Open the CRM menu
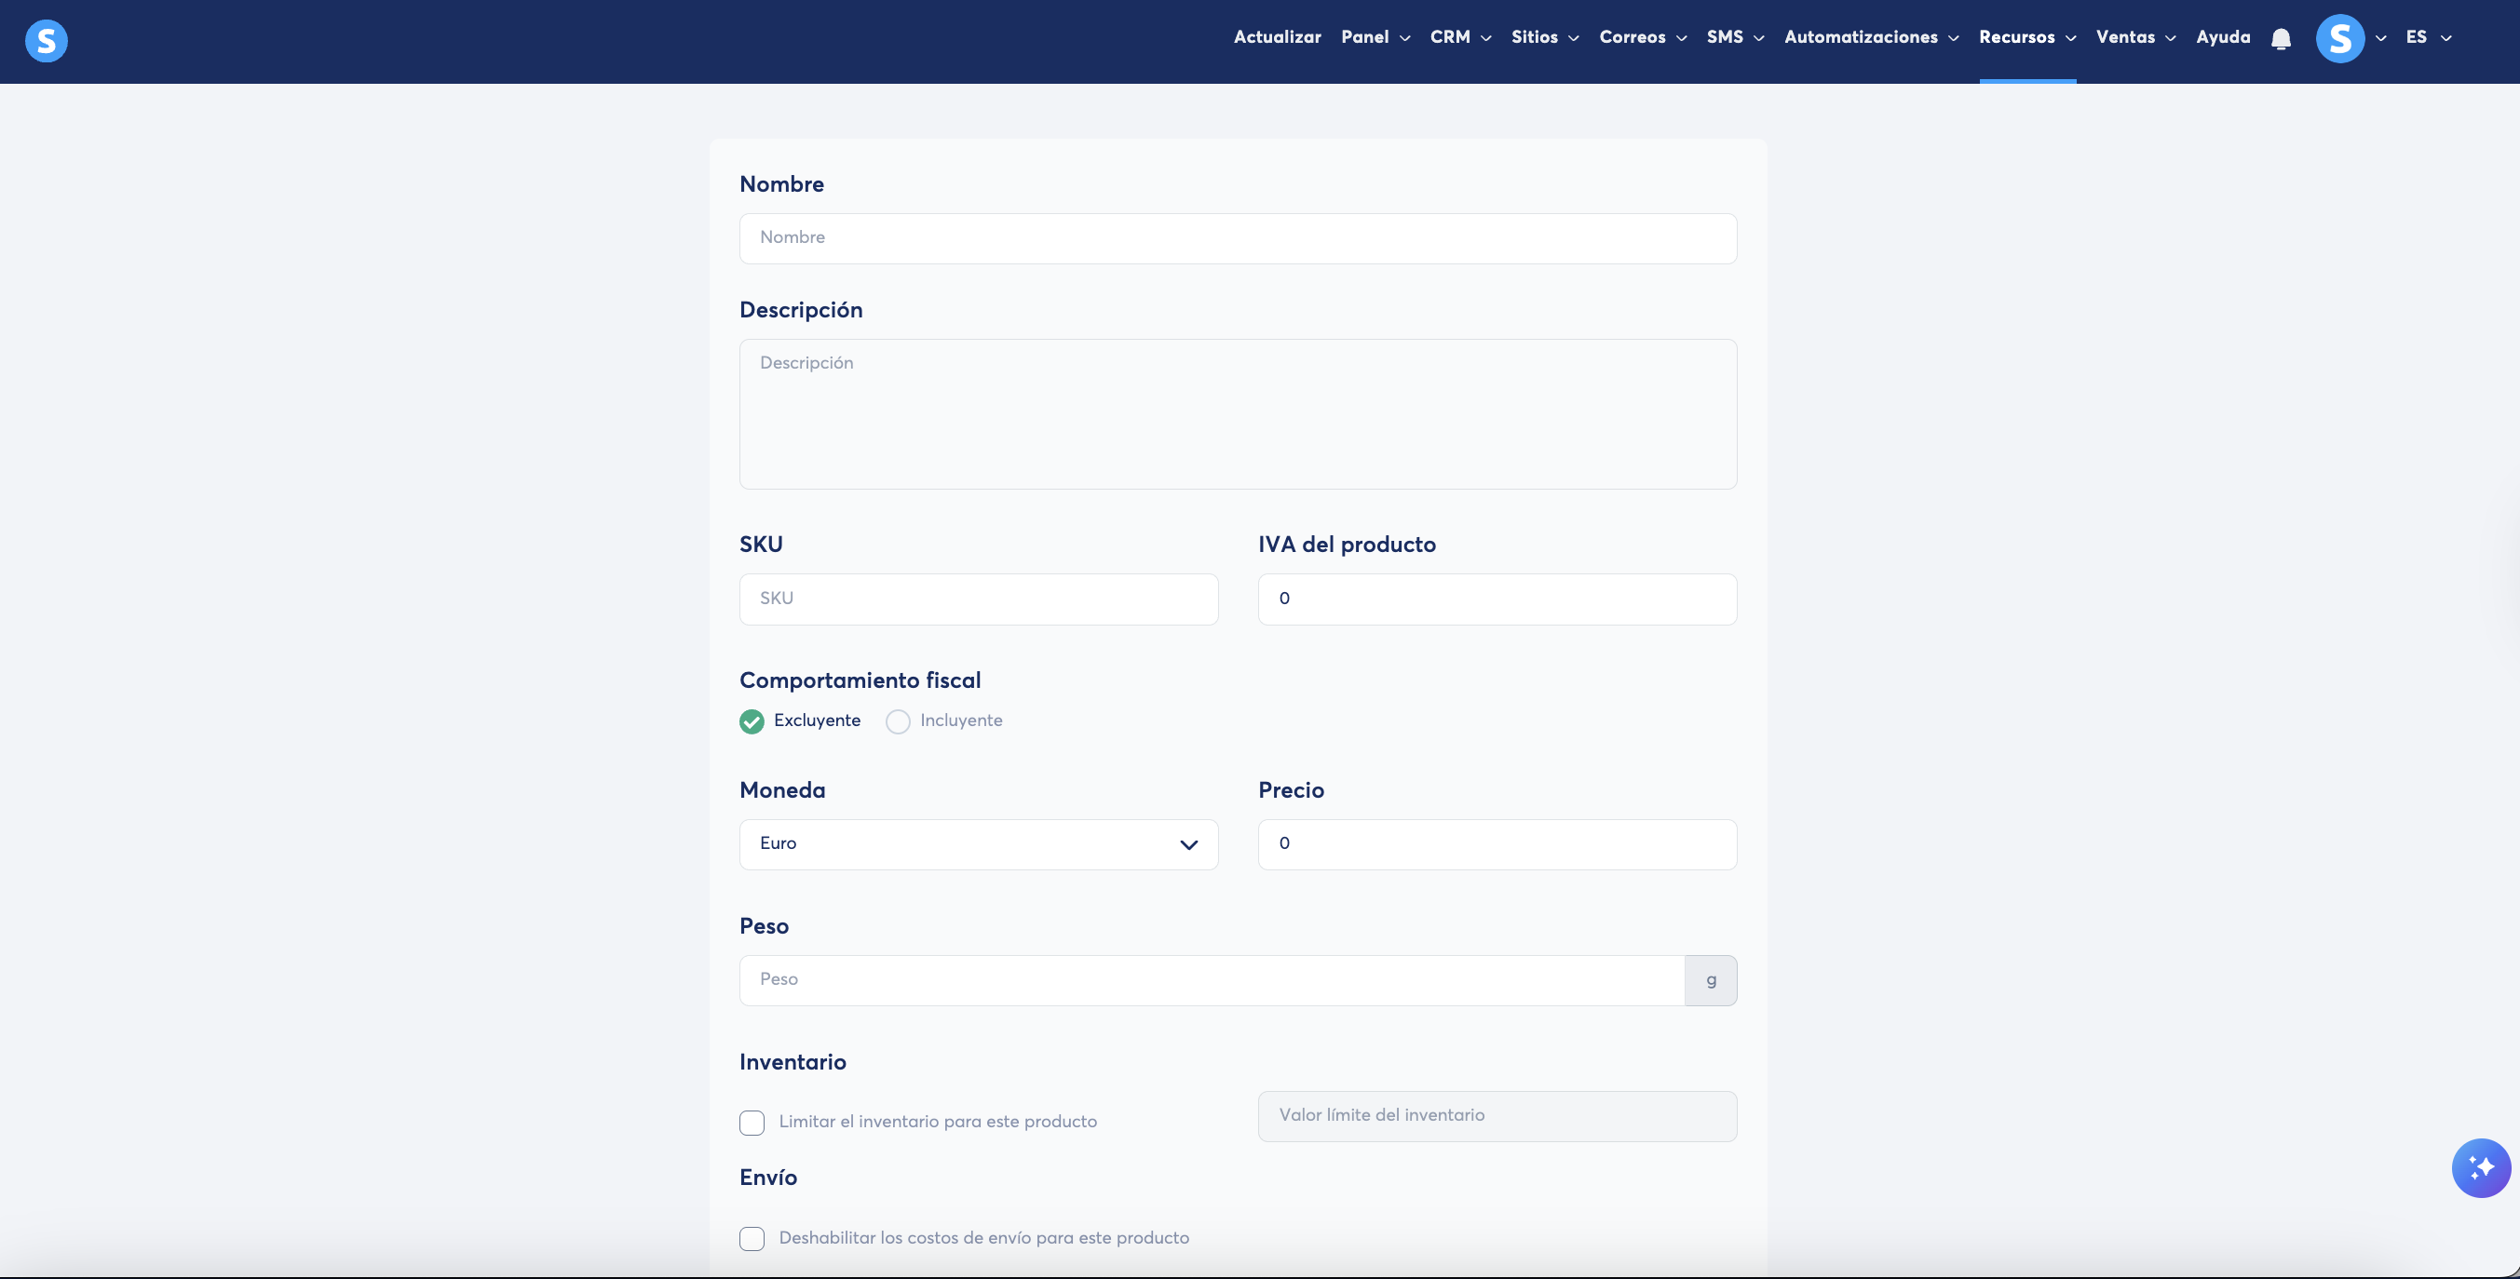Image resolution: width=2520 pixels, height=1279 pixels. pos(1459,37)
